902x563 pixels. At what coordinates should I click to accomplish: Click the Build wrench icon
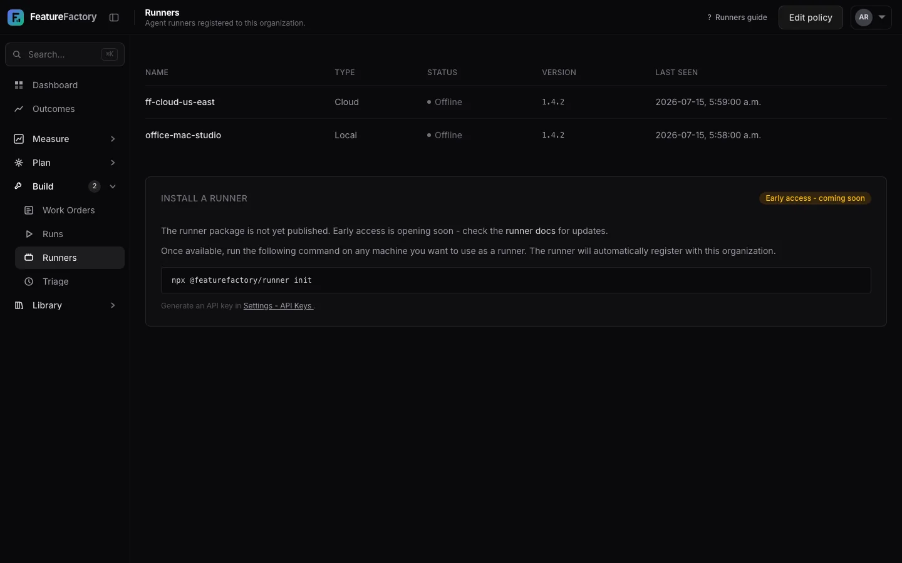[19, 186]
